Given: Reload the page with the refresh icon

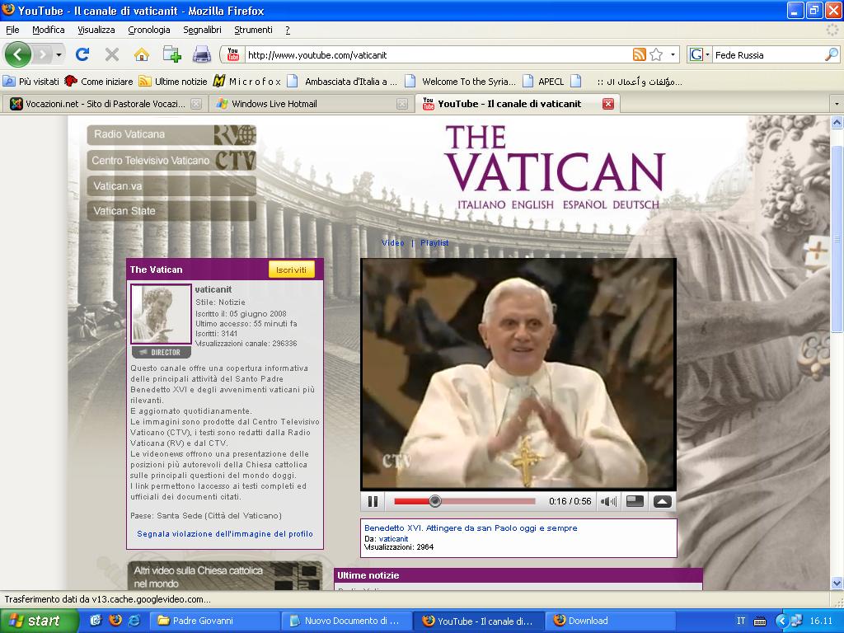Looking at the screenshot, I should click(x=82, y=54).
